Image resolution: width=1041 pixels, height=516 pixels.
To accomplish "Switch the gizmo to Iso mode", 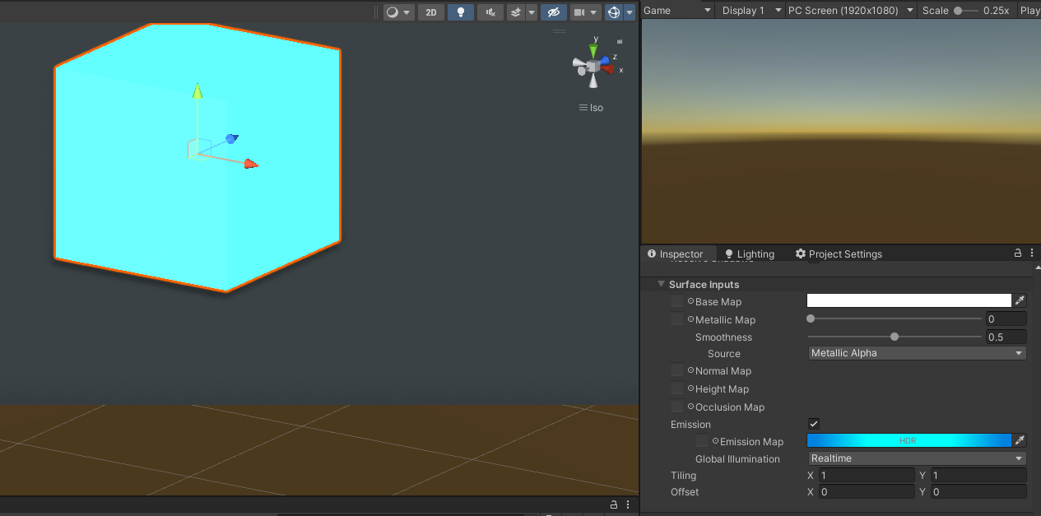I will (x=591, y=107).
